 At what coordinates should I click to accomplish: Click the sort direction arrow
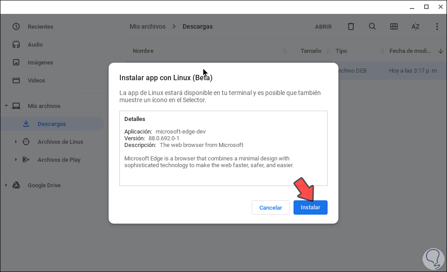click(440, 51)
